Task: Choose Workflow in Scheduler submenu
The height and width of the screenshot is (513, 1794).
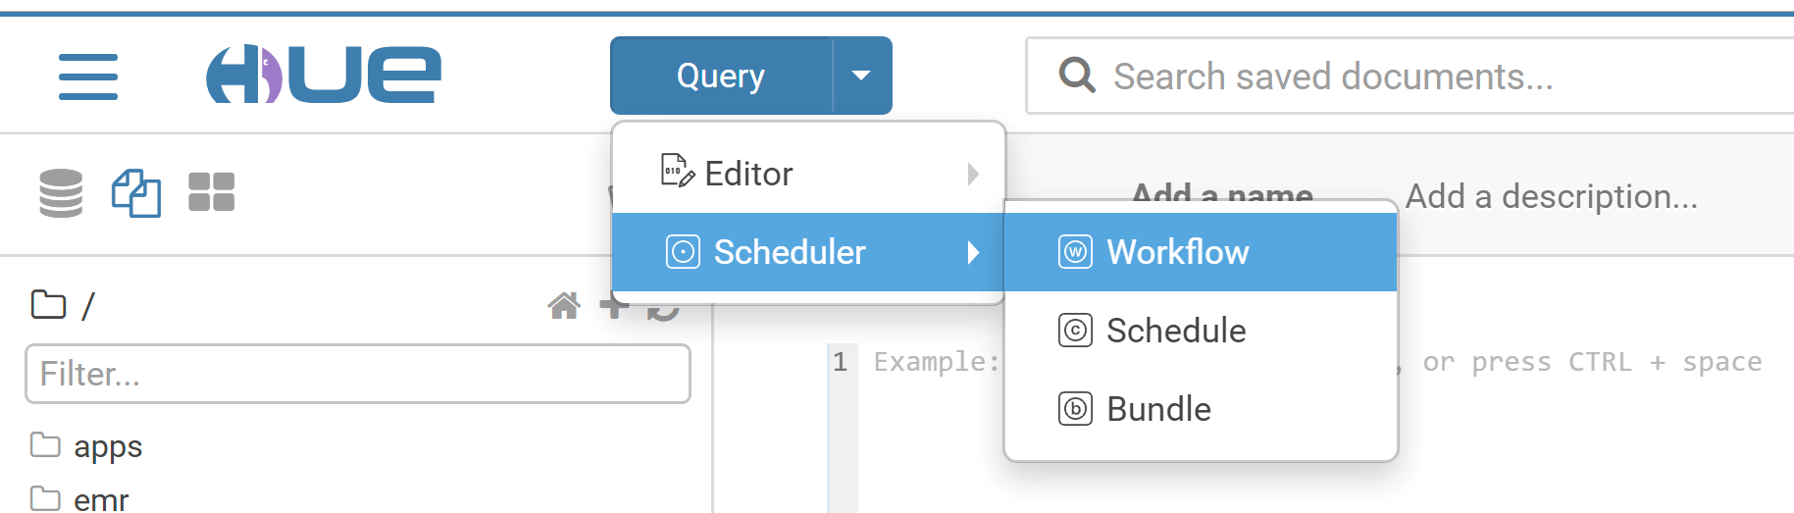Action: point(1177,252)
